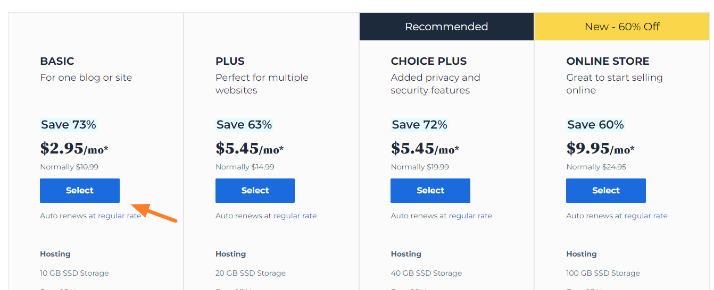Select the ONLINE STORE plan
714x290 pixels.
click(x=606, y=191)
